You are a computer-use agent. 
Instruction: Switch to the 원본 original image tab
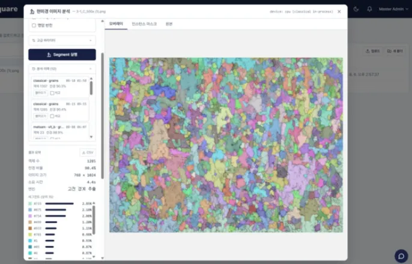[x=169, y=24]
